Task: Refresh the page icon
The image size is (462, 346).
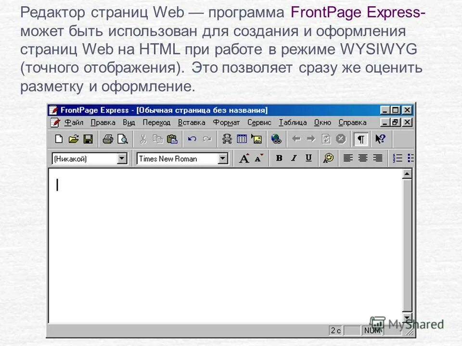Action: click(326, 138)
